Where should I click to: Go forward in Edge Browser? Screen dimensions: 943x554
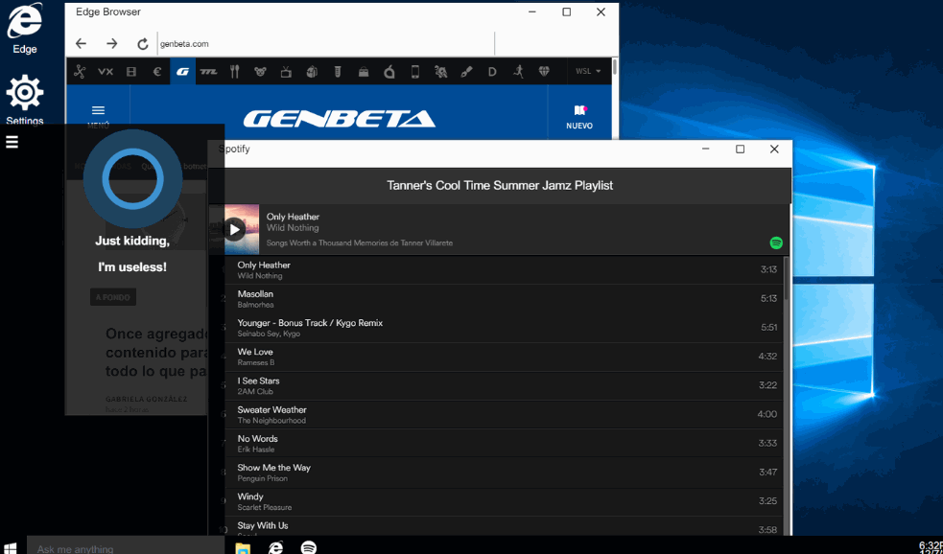point(112,43)
